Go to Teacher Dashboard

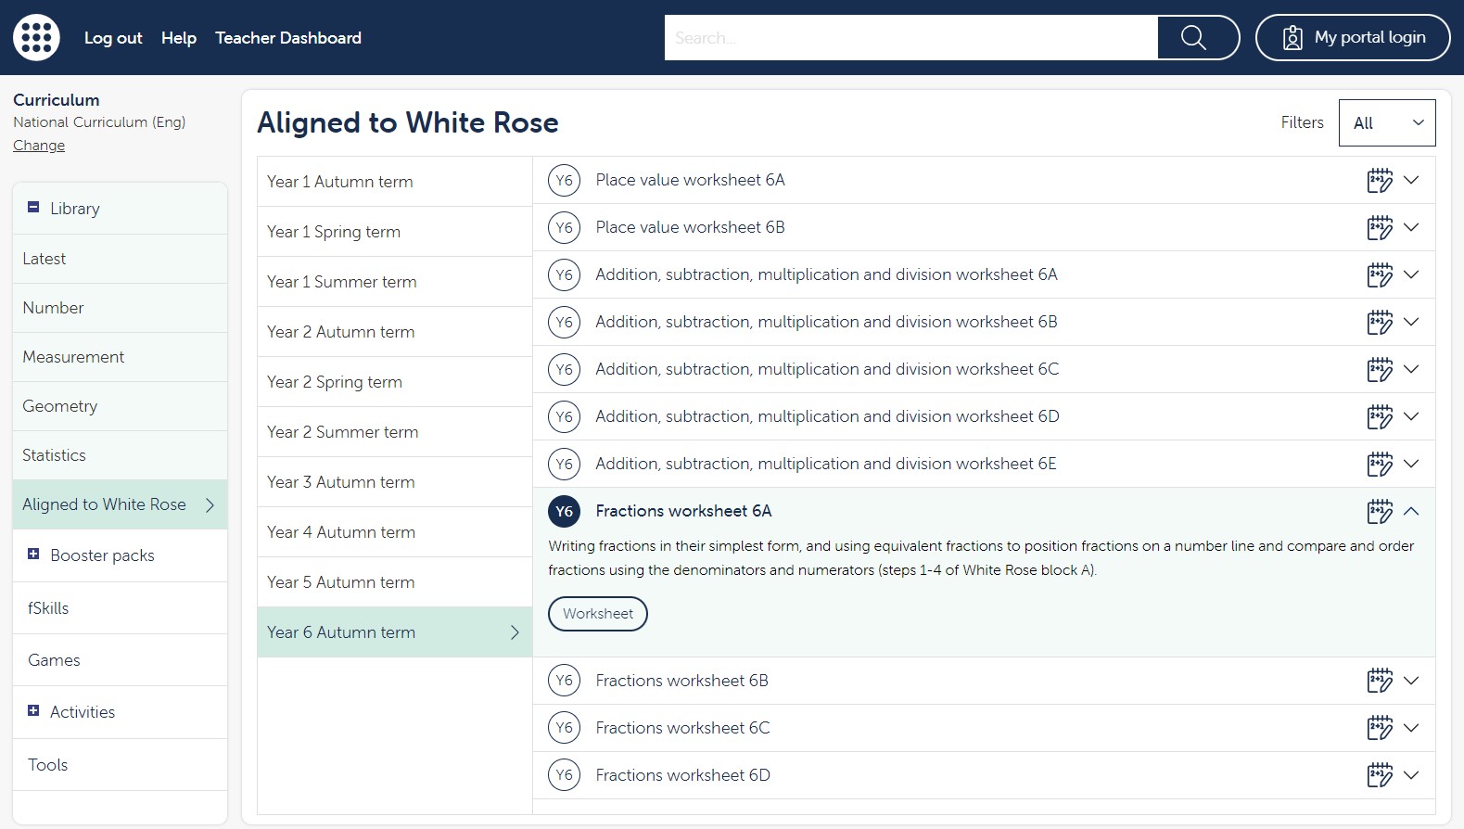coord(288,38)
